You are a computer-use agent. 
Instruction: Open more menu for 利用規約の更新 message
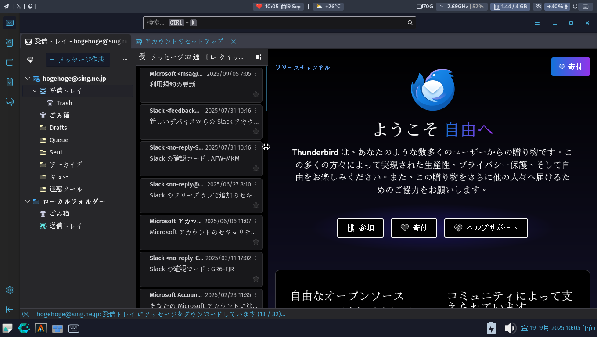click(x=256, y=74)
